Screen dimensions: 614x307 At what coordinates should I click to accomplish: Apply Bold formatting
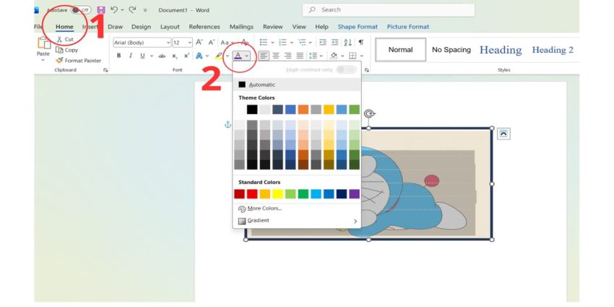pyautogui.click(x=119, y=56)
